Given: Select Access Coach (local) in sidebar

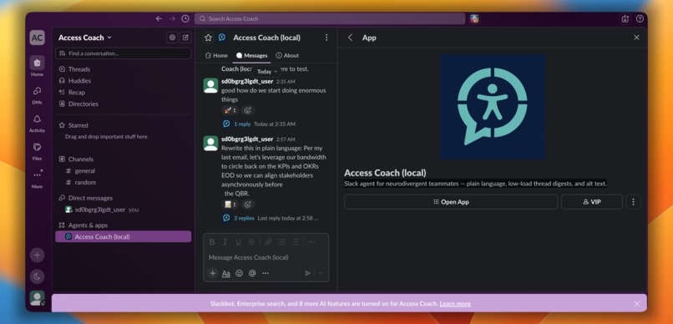Looking at the screenshot, I should click(x=124, y=237).
